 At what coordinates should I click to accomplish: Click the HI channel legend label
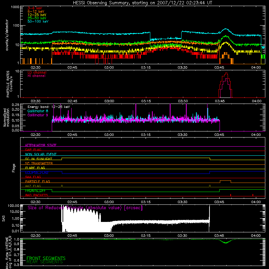coord(36,76)
